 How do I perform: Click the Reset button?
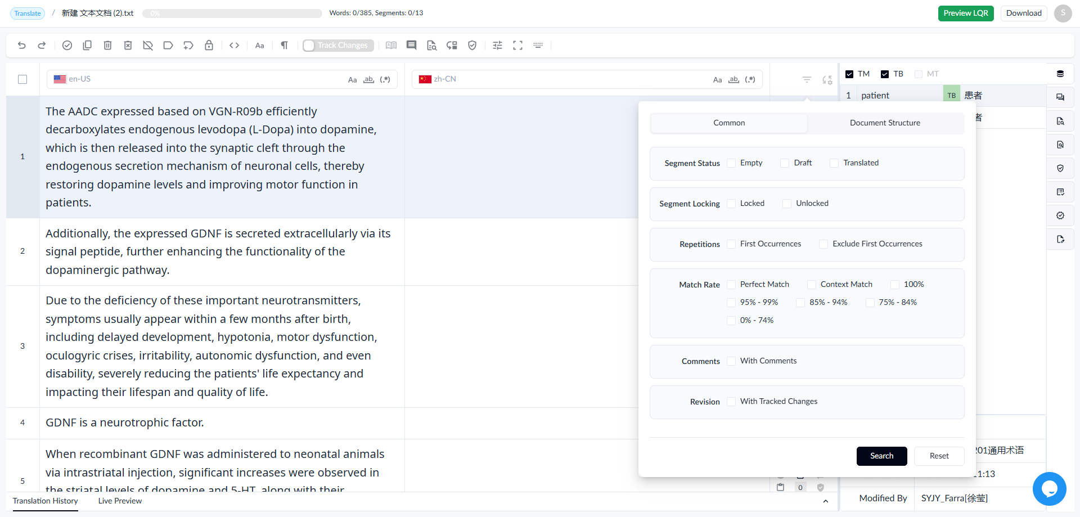tap(939, 456)
